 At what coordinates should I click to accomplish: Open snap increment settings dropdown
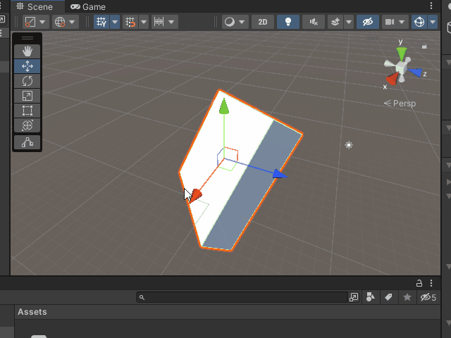pyautogui.click(x=171, y=22)
